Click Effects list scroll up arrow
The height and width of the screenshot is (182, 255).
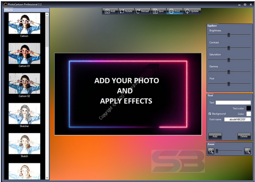[x=47, y=14]
